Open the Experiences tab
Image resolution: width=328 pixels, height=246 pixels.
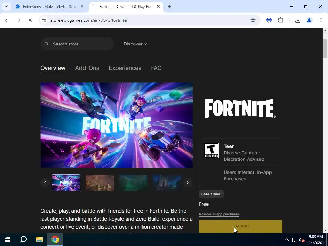pyautogui.click(x=125, y=68)
